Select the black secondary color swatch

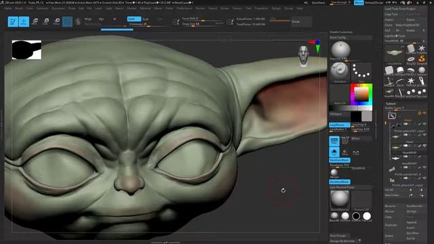coord(356,116)
